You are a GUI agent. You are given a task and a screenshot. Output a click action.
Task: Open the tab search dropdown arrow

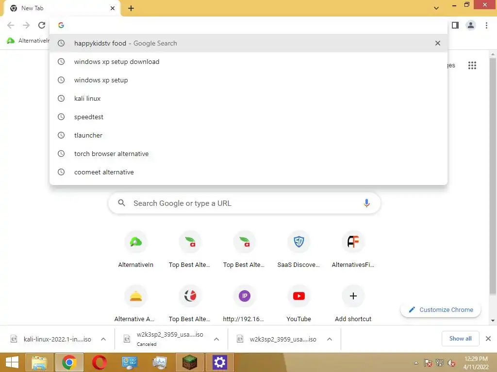click(x=436, y=8)
